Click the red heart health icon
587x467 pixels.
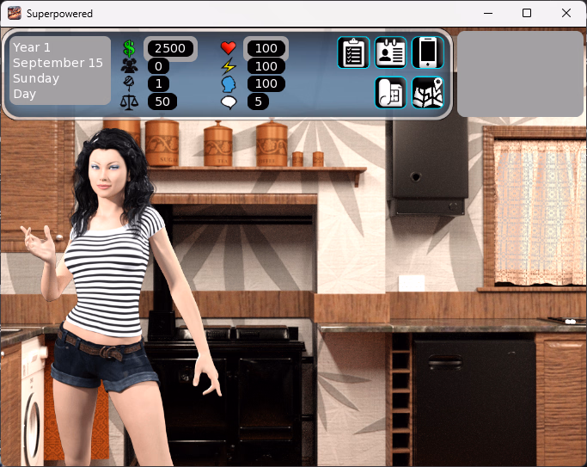228,48
